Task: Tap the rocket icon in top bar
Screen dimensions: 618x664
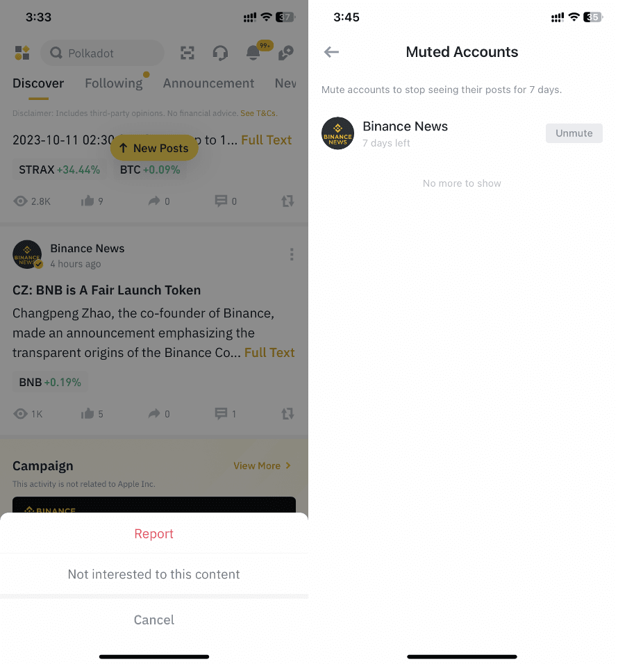Action: pyautogui.click(x=286, y=53)
